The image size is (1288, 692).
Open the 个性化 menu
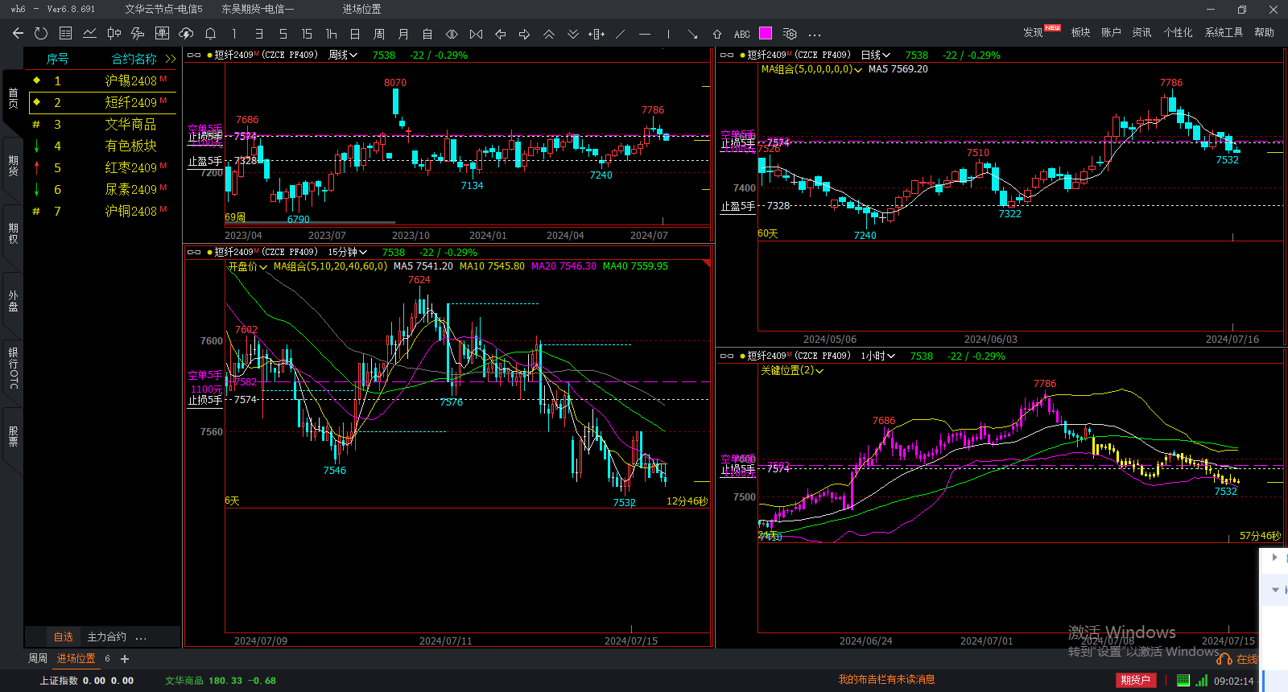click(x=1178, y=32)
